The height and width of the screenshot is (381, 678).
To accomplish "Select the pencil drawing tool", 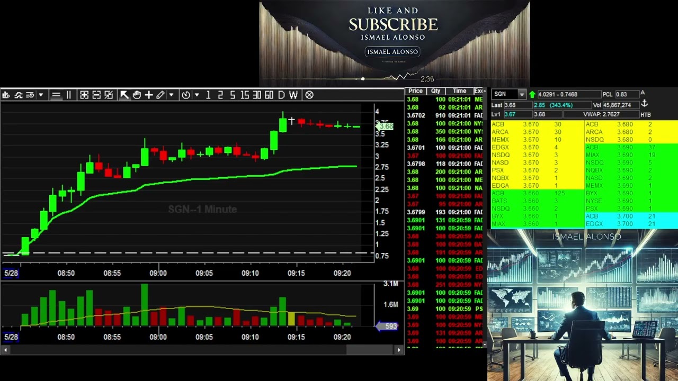I will (x=160, y=95).
